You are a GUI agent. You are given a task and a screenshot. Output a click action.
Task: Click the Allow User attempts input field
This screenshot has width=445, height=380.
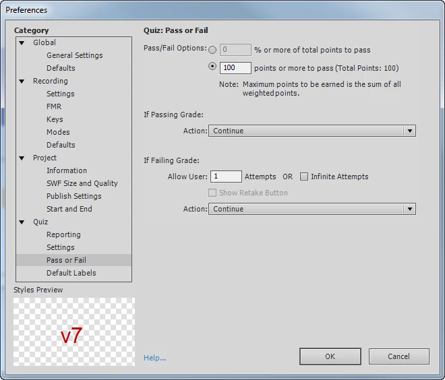[x=226, y=177]
